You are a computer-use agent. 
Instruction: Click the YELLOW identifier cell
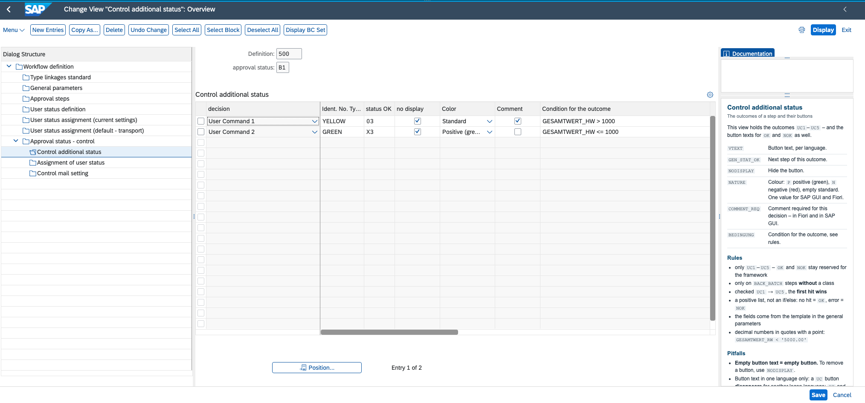pyautogui.click(x=342, y=121)
